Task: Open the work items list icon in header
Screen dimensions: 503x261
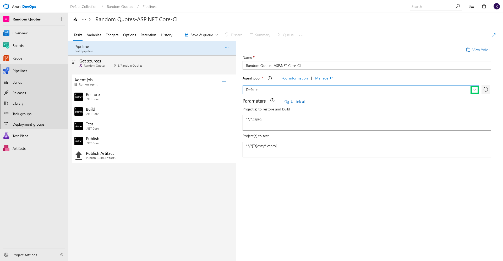Action: [x=472, y=7]
